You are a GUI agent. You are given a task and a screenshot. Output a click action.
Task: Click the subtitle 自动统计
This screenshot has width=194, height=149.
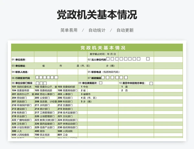click(x=97, y=30)
